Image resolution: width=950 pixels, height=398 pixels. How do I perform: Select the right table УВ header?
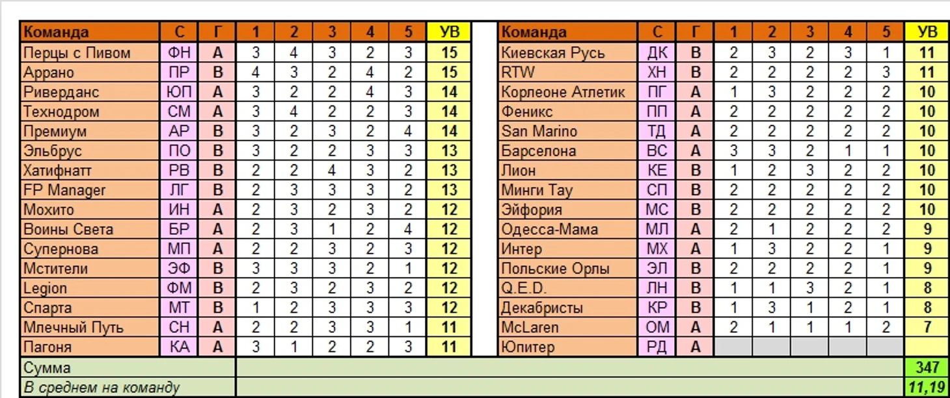[x=927, y=32]
